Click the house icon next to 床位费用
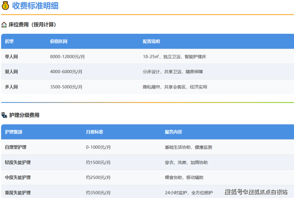Image resolution: width=294 pixels, height=198 pixels. [x=4, y=25]
